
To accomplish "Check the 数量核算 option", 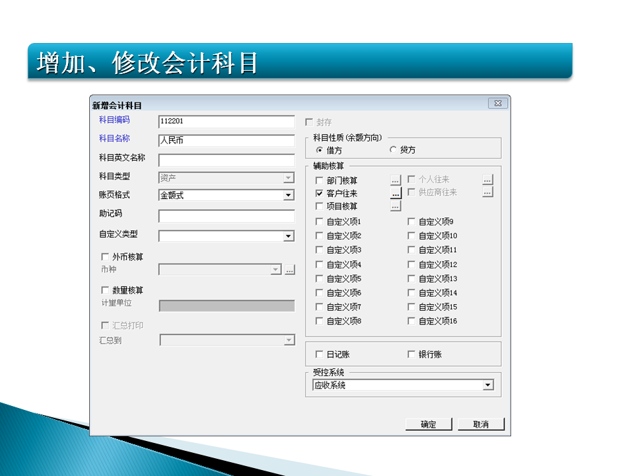I will click(105, 290).
